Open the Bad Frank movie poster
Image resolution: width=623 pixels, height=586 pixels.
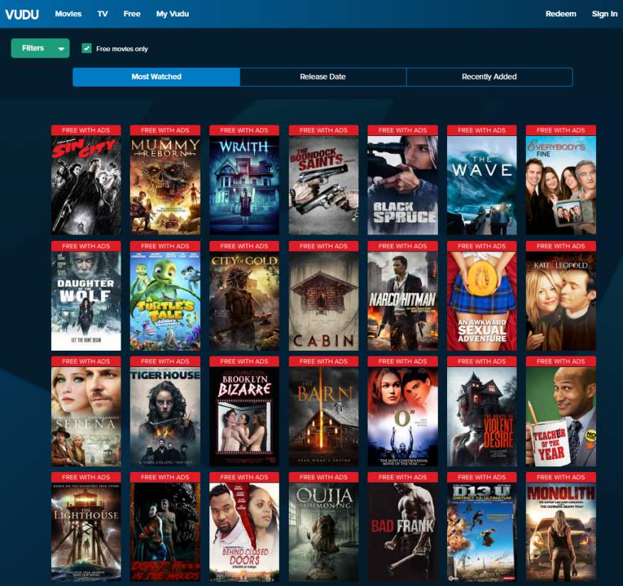tap(402, 527)
